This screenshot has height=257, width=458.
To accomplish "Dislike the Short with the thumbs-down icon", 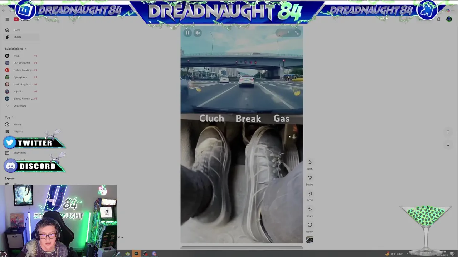I will click(310, 178).
